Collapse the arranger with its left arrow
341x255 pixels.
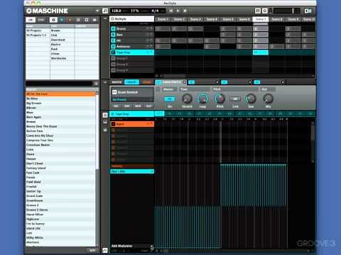pos(105,18)
